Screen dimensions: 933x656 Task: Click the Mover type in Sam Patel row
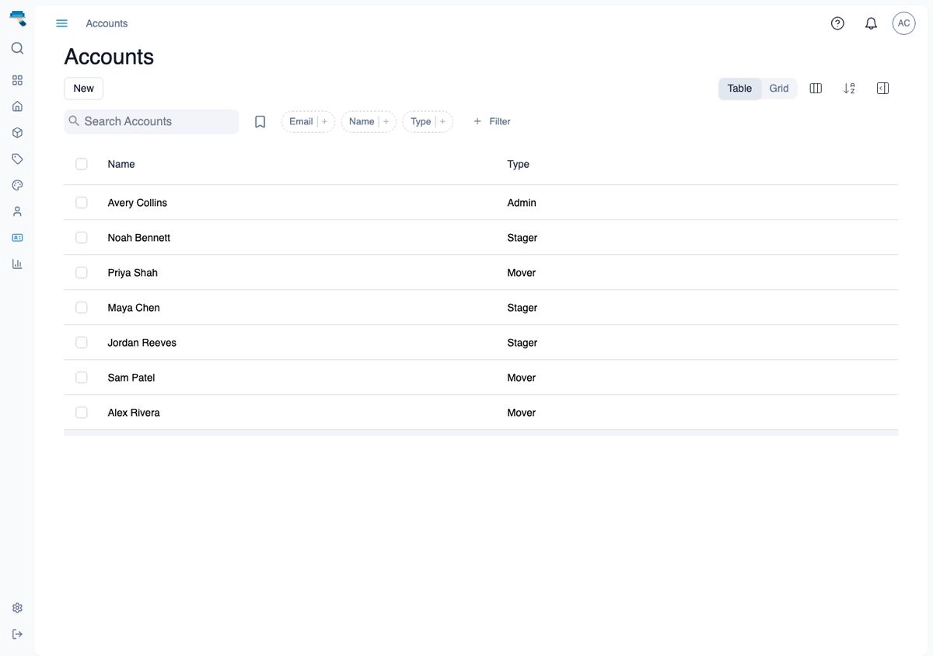click(x=522, y=378)
